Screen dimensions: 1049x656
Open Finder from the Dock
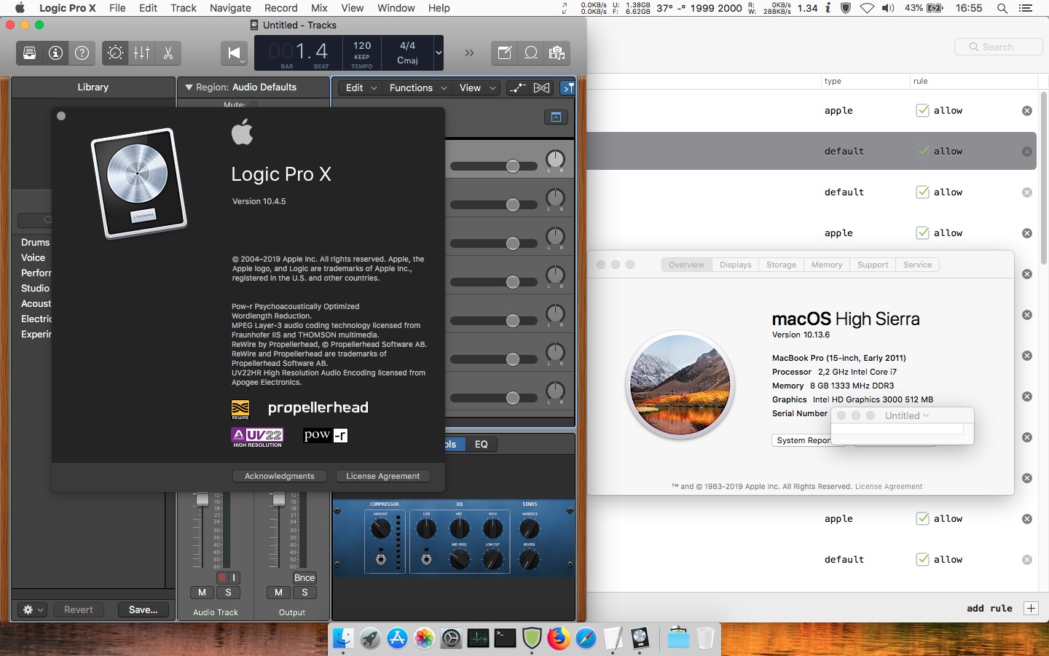(x=343, y=639)
